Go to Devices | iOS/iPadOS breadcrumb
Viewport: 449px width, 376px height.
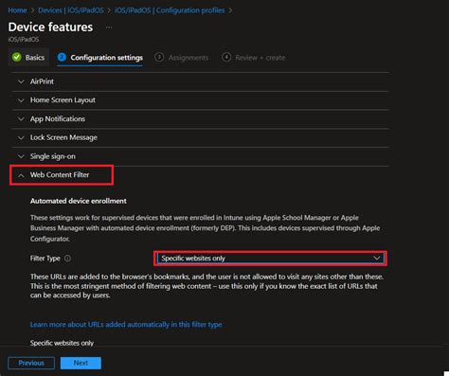[71, 10]
